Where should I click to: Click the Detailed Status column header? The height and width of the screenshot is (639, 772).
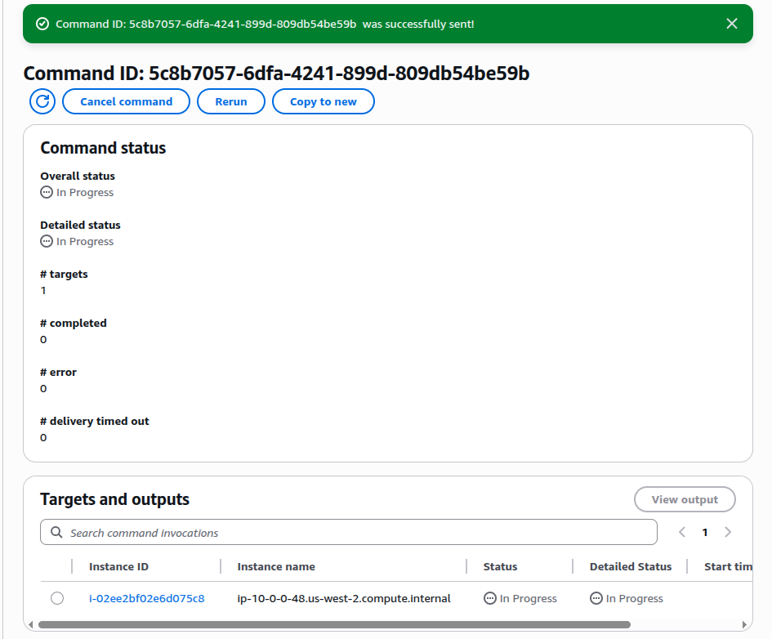point(631,566)
